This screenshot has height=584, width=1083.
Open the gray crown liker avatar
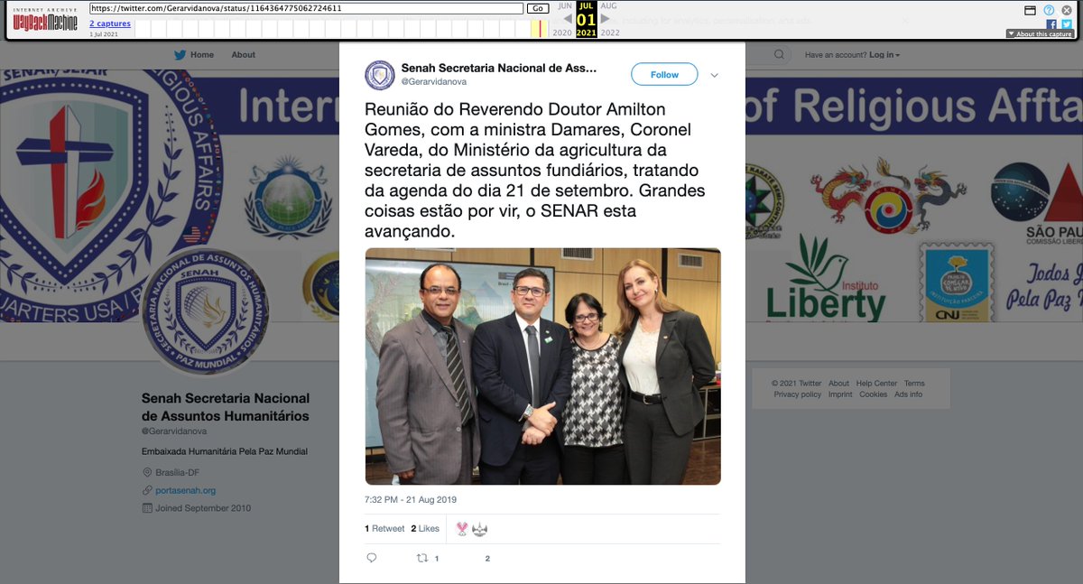479,529
